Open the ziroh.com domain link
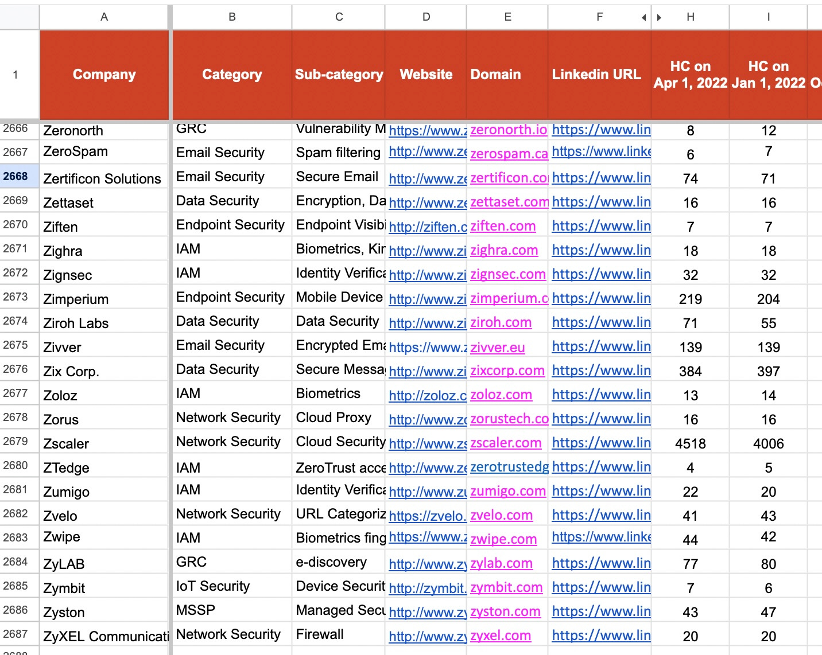The height and width of the screenshot is (655, 822). pyautogui.click(x=501, y=322)
